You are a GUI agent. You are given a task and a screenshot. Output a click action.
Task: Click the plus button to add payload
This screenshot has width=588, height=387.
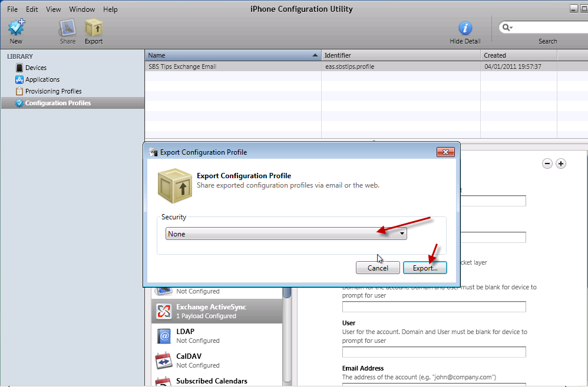(561, 164)
